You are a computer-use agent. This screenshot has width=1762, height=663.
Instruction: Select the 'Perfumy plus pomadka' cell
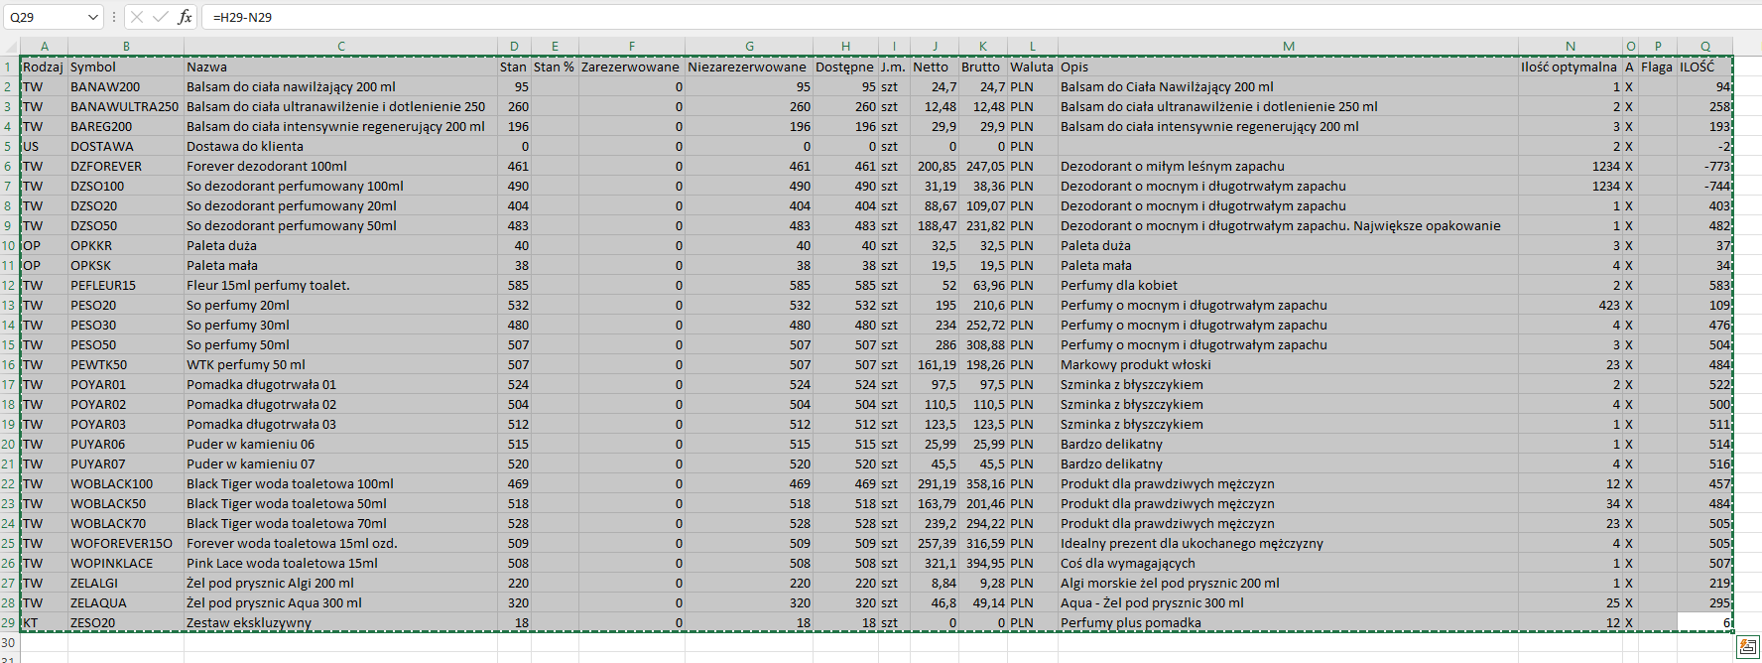tap(1288, 622)
